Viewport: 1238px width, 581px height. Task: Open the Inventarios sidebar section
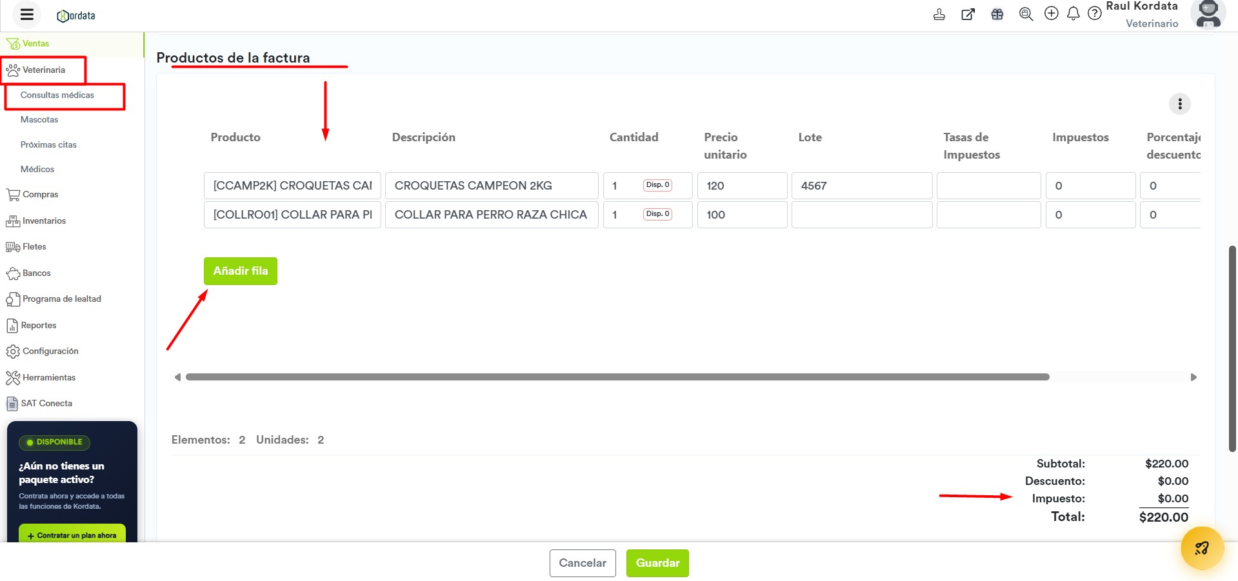pyautogui.click(x=36, y=221)
